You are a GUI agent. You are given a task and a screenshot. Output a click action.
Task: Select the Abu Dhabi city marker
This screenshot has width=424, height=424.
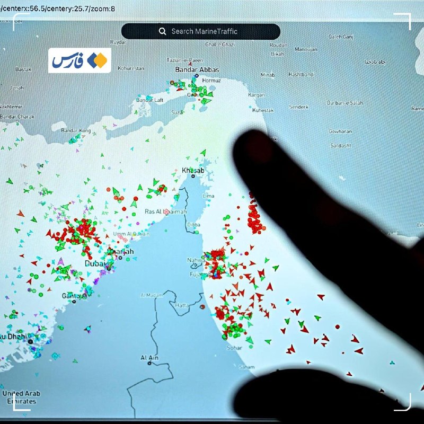click(31, 341)
